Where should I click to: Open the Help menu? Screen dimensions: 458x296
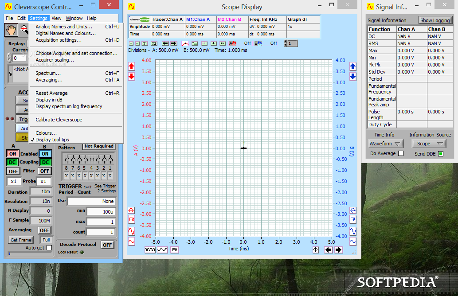click(91, 18)
